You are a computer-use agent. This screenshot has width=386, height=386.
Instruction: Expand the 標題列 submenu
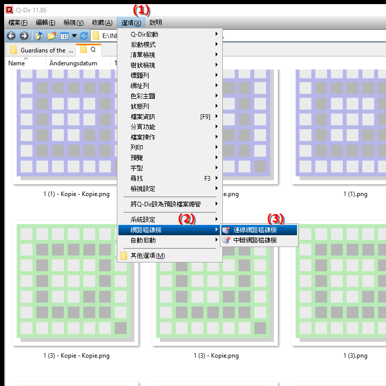coord(170,75)
